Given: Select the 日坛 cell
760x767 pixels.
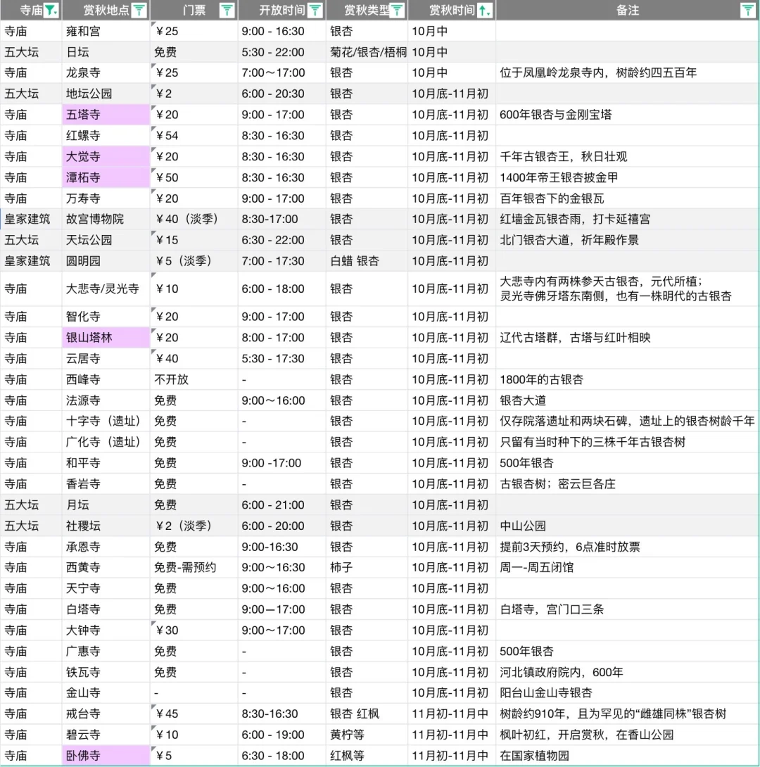Looking at the screenshot, I should [x=106, y=52].
